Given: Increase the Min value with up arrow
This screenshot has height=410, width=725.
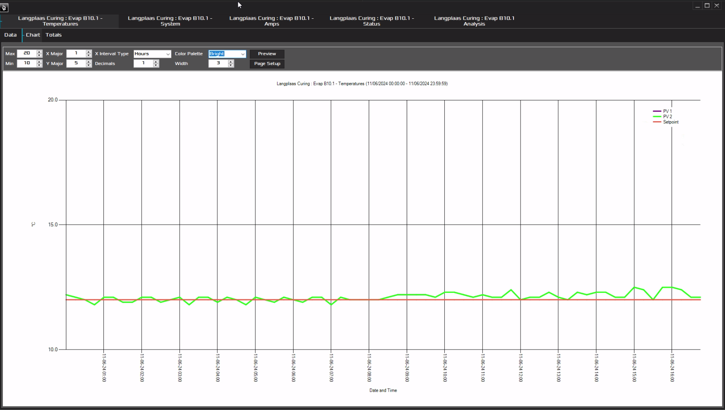Looking at the screenshot, I should [39, 62].
